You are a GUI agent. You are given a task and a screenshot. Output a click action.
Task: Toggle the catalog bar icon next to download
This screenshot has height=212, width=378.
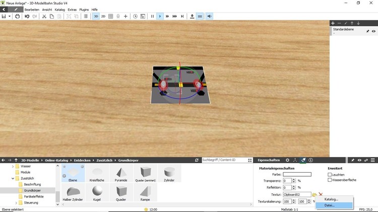[200, 17]
